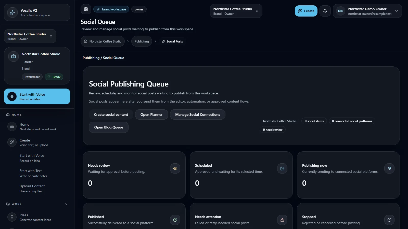The height and width of the screenshot is (229, 408).
Task: Open Create voice, text, or upload item
Action: coord(37,142)
